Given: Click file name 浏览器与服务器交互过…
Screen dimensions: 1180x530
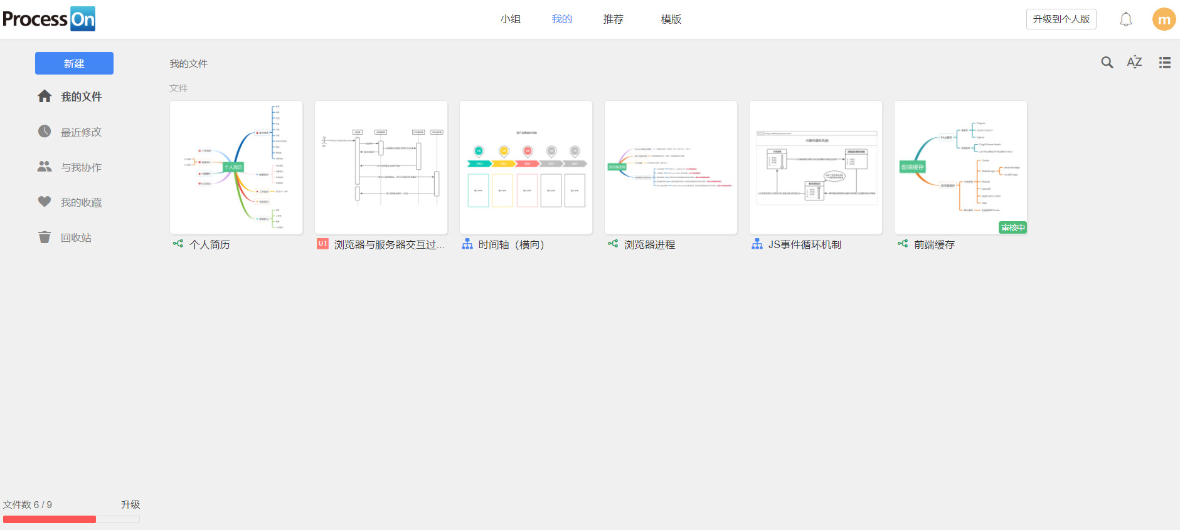Looking at the screenshot, I should pos(390,244).
